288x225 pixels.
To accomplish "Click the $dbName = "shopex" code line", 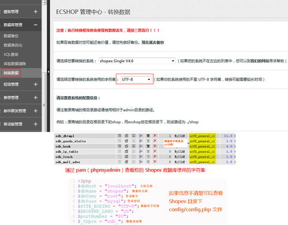I will 103,191.
